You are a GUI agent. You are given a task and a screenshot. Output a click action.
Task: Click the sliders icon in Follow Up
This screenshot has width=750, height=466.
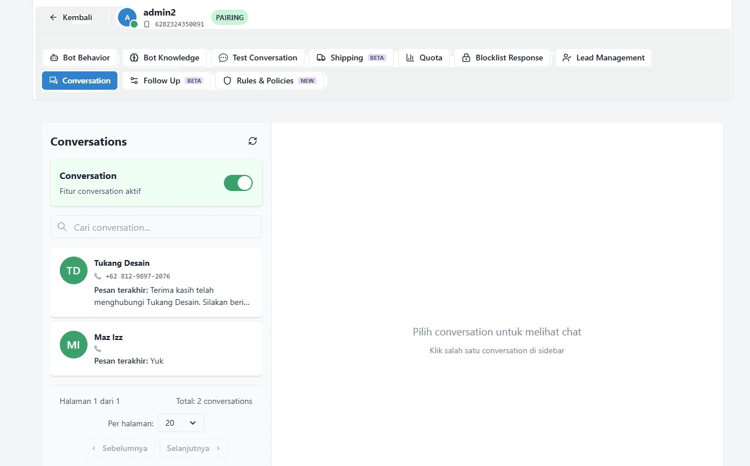(134, 81)
